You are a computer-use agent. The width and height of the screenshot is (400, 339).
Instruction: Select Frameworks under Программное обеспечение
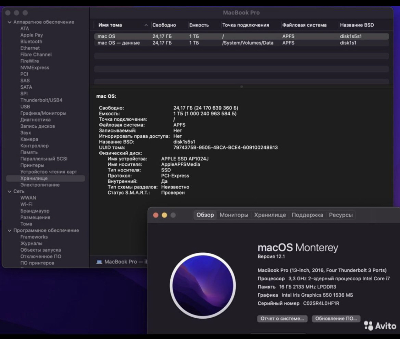(34, 237)
